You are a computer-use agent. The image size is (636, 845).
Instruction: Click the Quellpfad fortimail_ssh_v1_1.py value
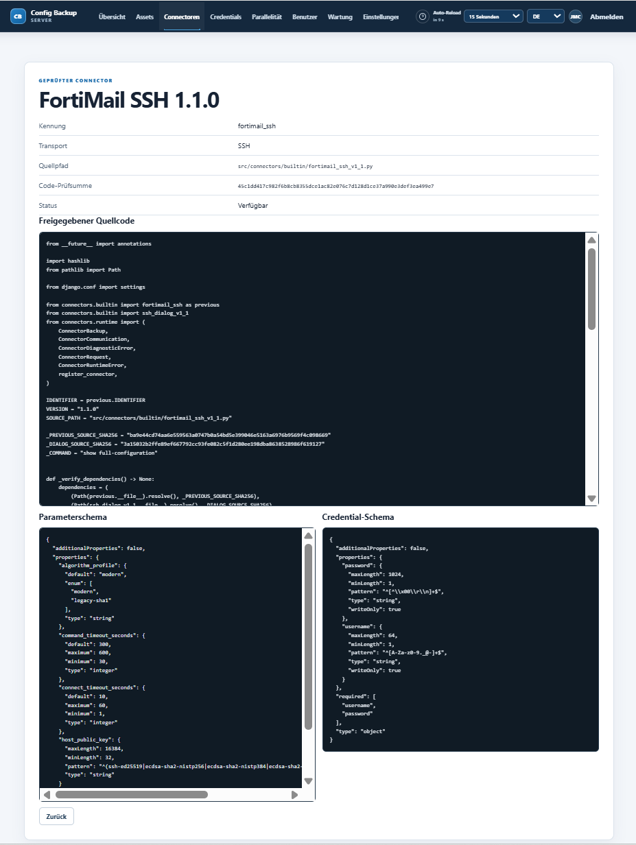pyautogui.click(x=305, y=166)
